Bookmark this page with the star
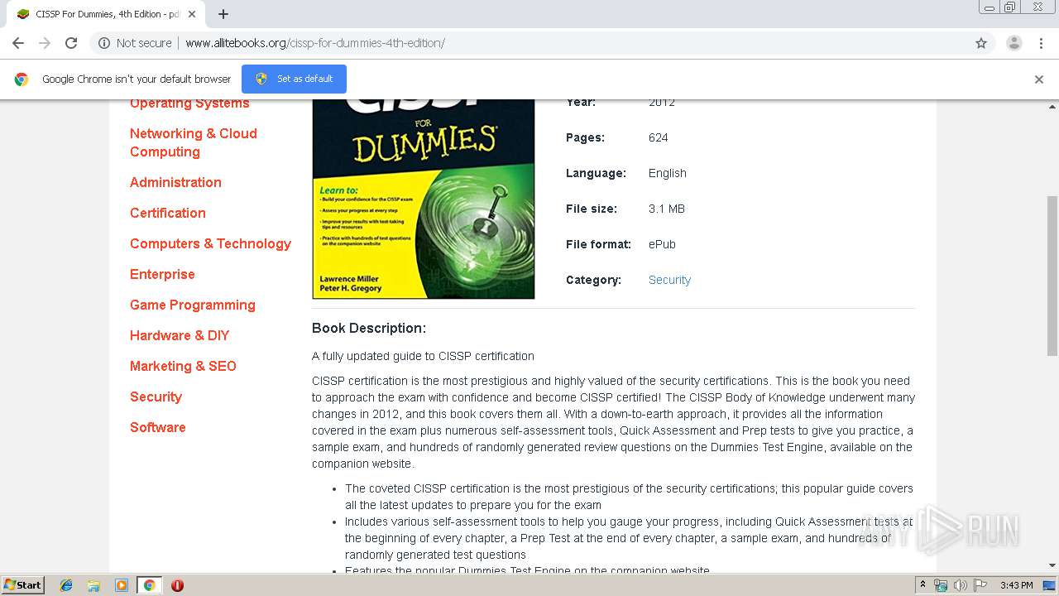The height and width of the screenshot is (596, 1059). coord(981,43)
